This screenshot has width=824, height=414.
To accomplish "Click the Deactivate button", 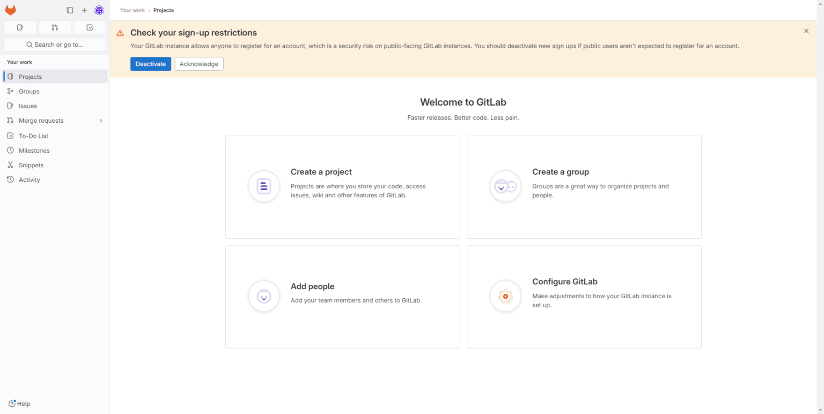I will (151, 64).
